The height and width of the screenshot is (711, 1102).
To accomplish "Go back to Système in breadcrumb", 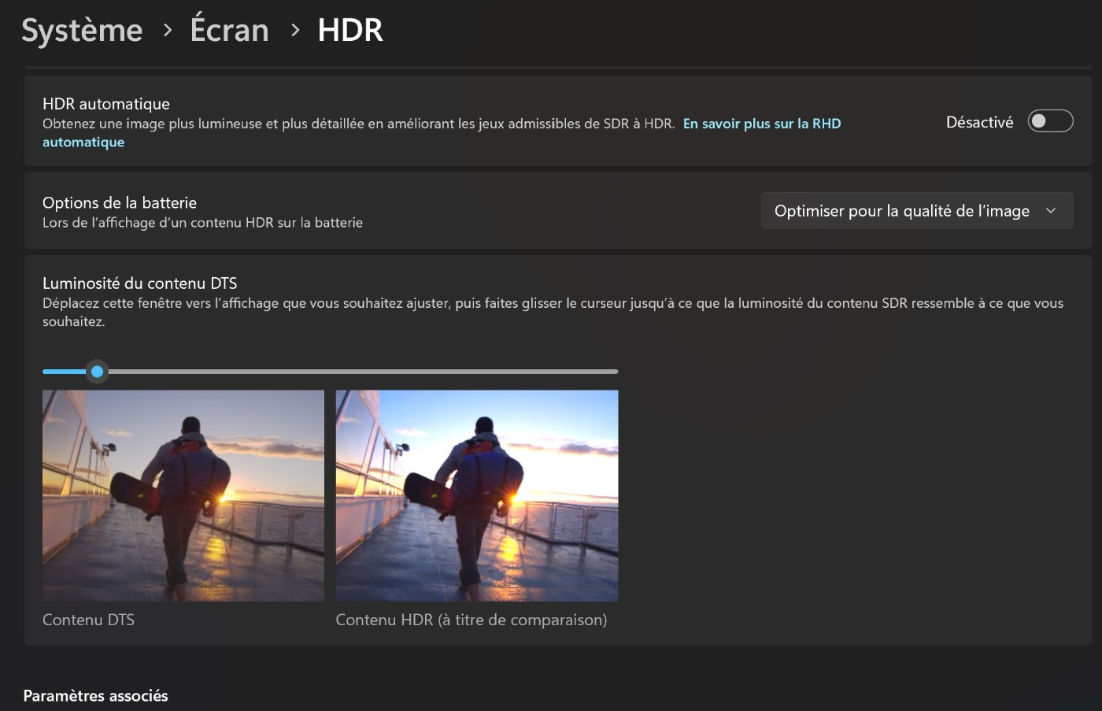I will tap(82, 31).
